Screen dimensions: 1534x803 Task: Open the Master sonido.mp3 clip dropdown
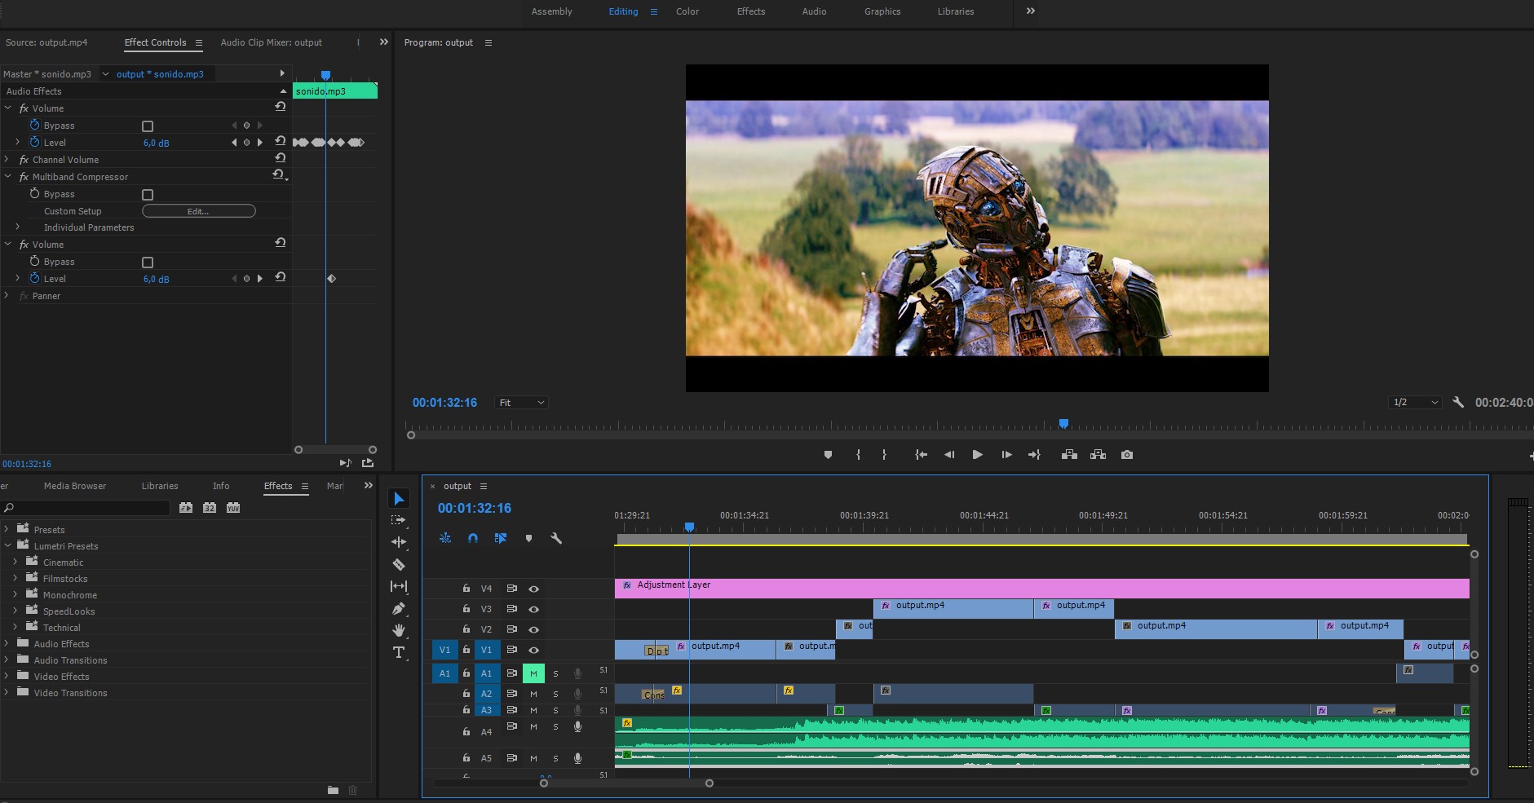pos(105,73)
